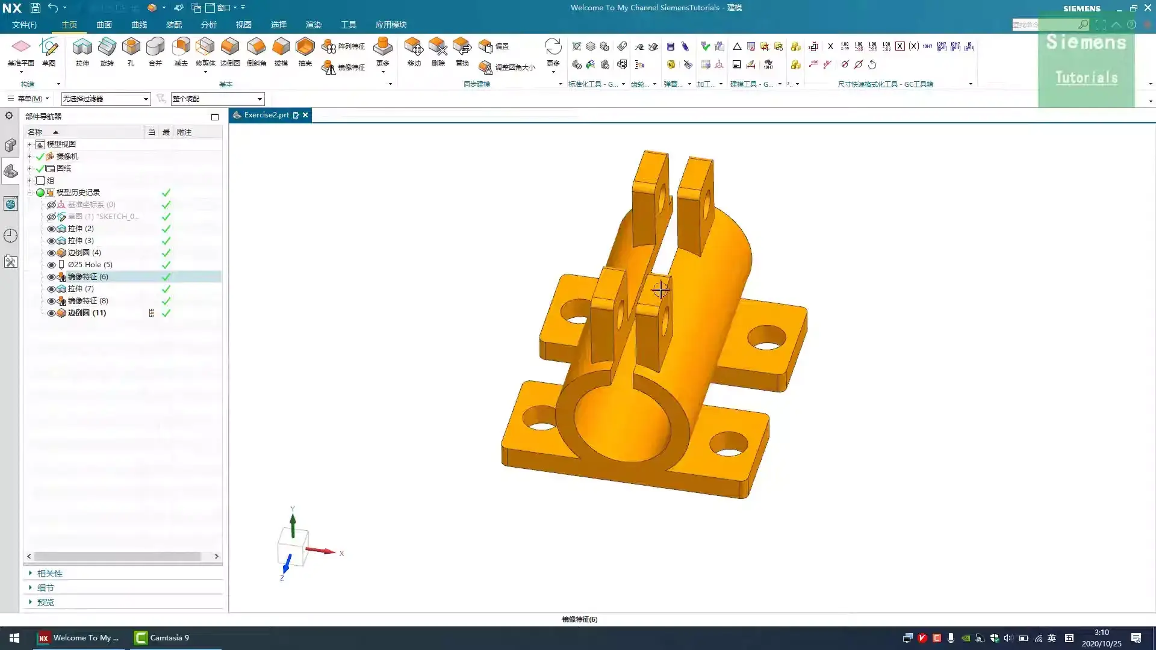Image resolution: width=1156 pixels, height=650 pixels.
Task: Open Camtasia 9 from the taskbar
Action: point(161,637)
